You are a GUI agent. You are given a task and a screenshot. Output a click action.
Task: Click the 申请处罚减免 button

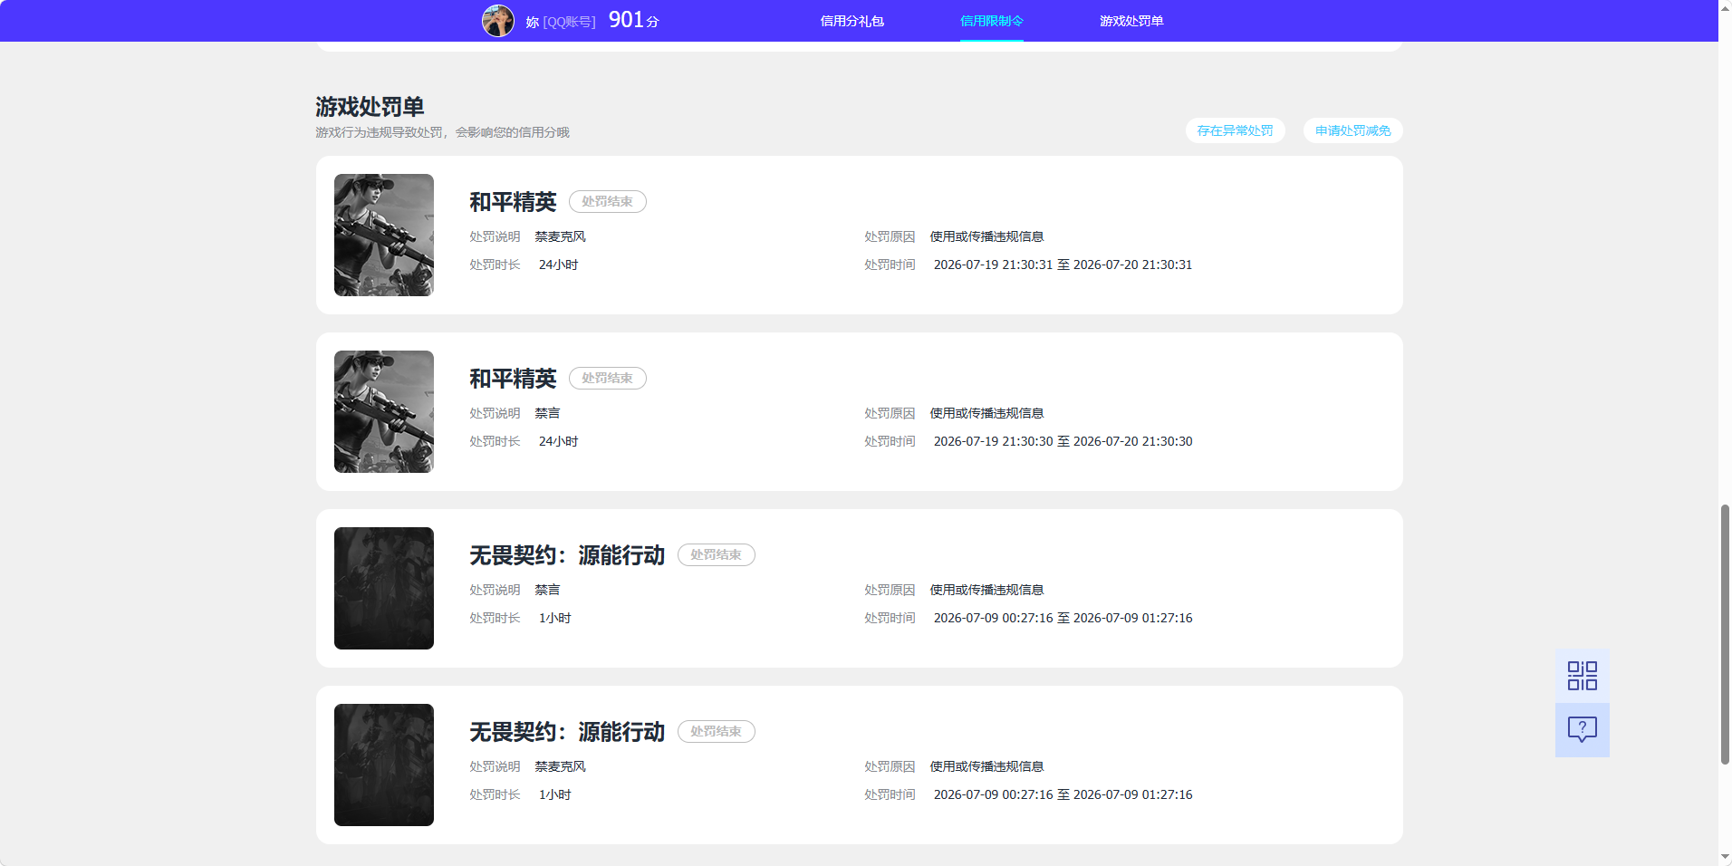pyautogui.click(x=1352, y=130)
